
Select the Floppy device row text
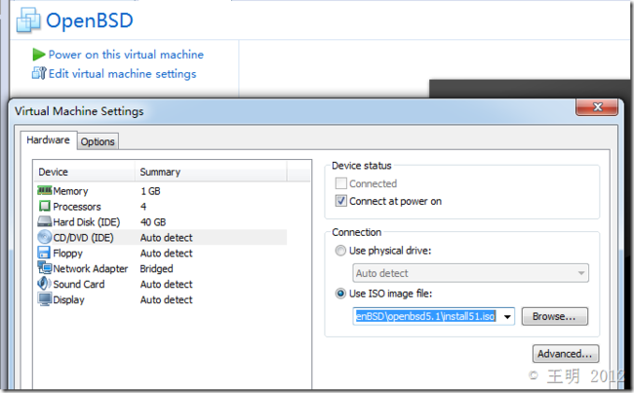coord(68,254)
